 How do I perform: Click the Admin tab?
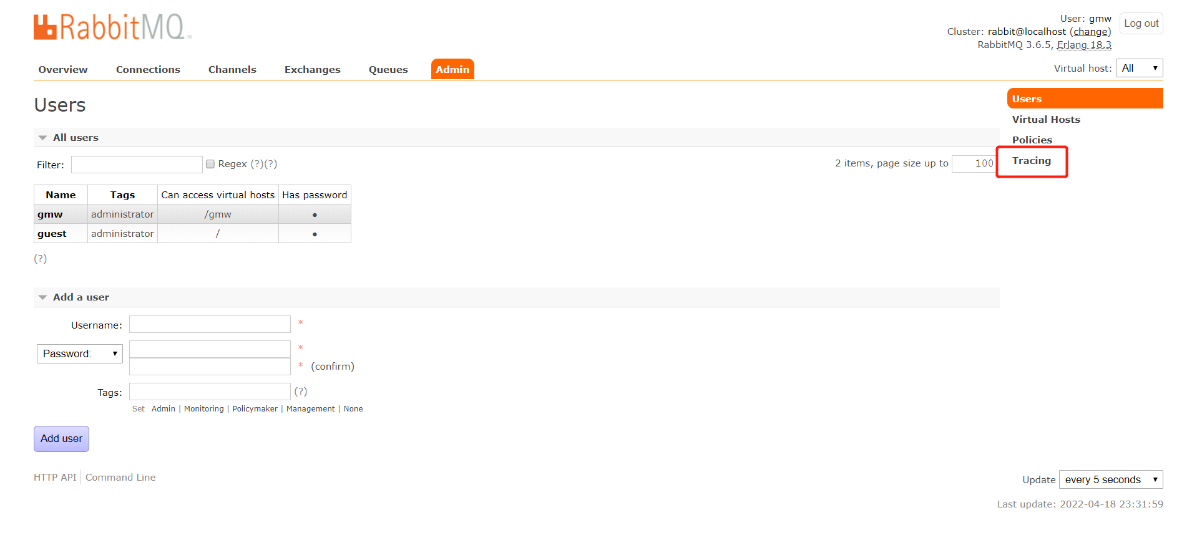click(452, 69)
